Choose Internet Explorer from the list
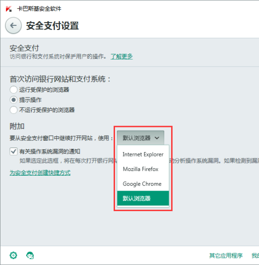Image resolution: width=259 pixels, height=265 pixels. click(x=143, y=155)
